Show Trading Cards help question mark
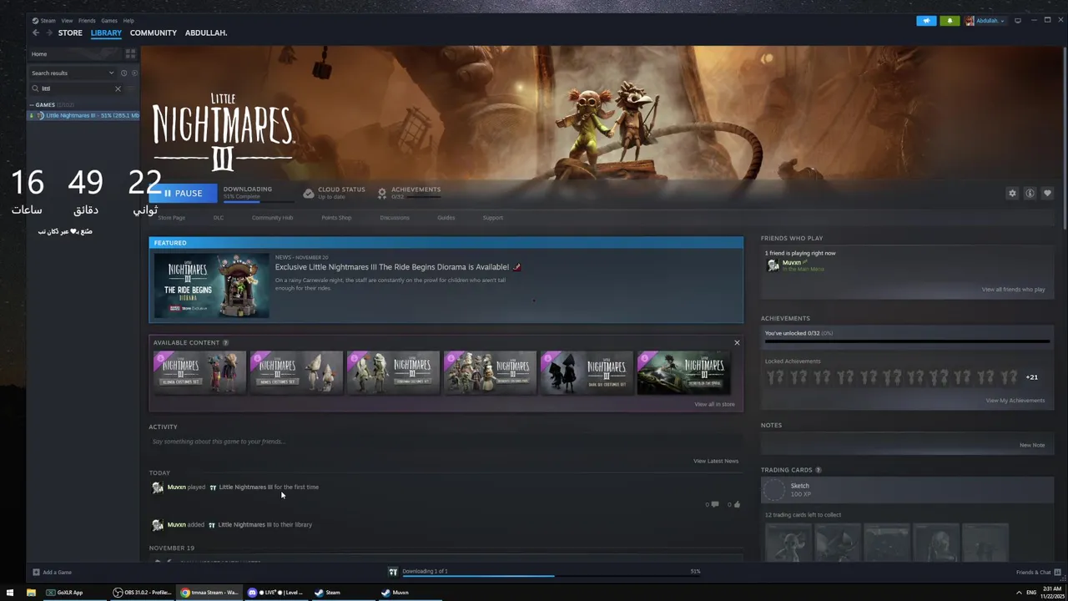This screenshot has width=1068, height=601. (x=818, y=470)
